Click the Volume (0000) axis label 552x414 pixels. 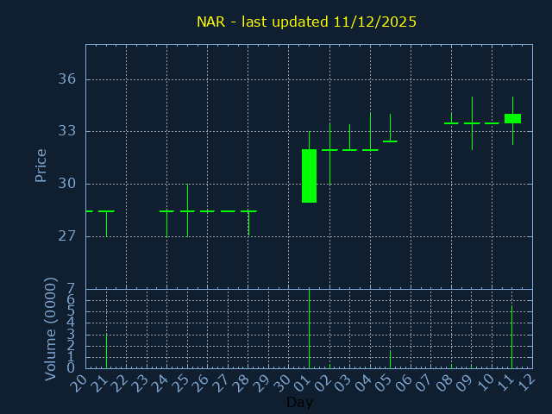tap(51, 329)
